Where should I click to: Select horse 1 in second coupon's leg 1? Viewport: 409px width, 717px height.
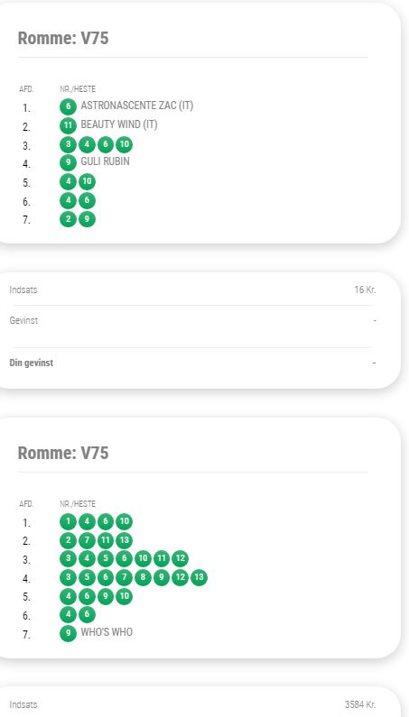point(68,521)
